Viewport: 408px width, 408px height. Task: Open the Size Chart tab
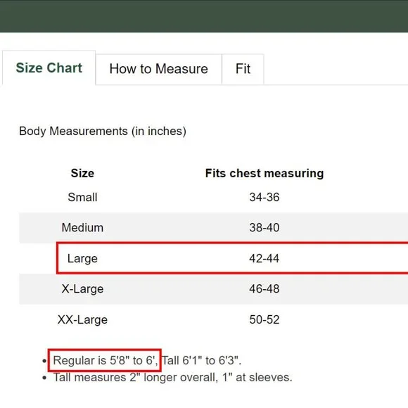49,68
